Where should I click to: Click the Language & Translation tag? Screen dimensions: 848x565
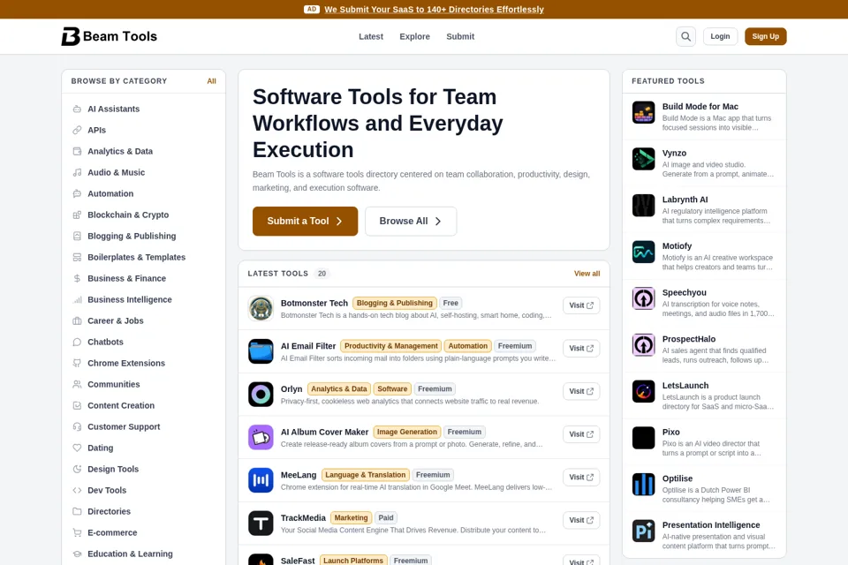[x=365, y=475]
